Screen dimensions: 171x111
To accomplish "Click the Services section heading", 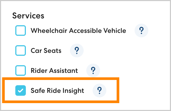I will 28,16.
